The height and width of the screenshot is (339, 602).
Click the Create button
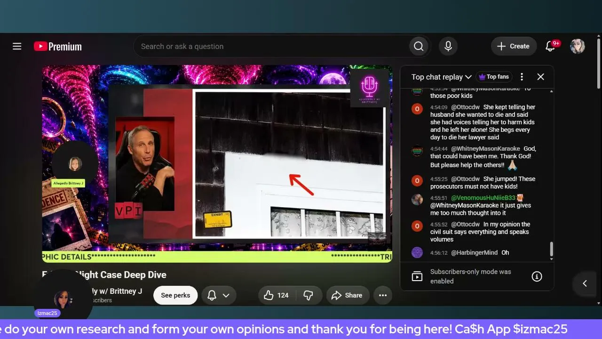click(514, 46)
